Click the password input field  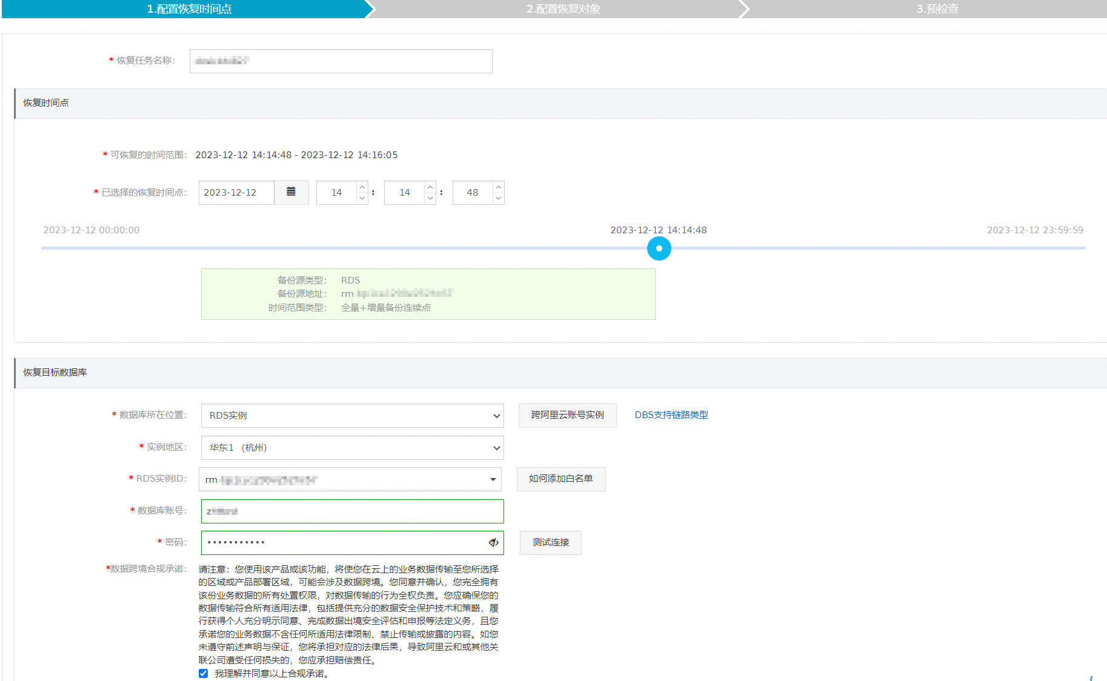pos(353,543)
